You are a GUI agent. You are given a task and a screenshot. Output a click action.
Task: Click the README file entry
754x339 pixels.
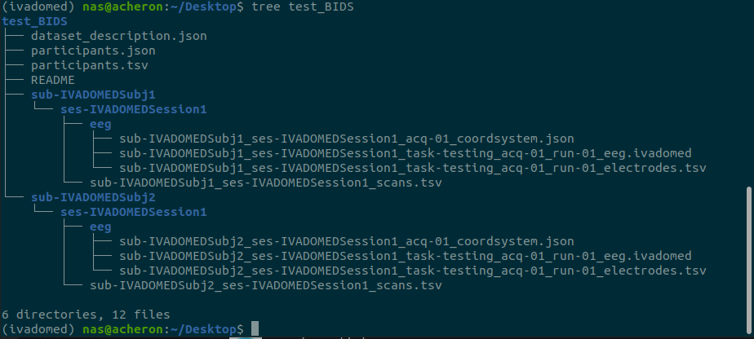click(53, 80)
